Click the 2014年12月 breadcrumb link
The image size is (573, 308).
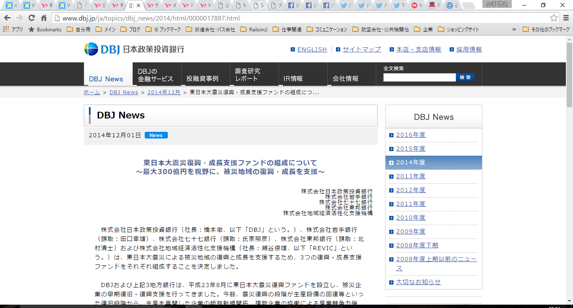[x=164, y=92]
